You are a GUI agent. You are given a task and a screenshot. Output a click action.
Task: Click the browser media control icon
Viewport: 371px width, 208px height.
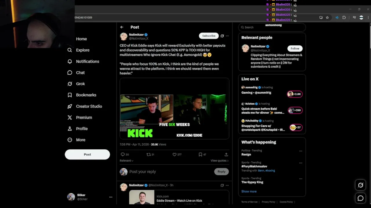click(354, 18)
